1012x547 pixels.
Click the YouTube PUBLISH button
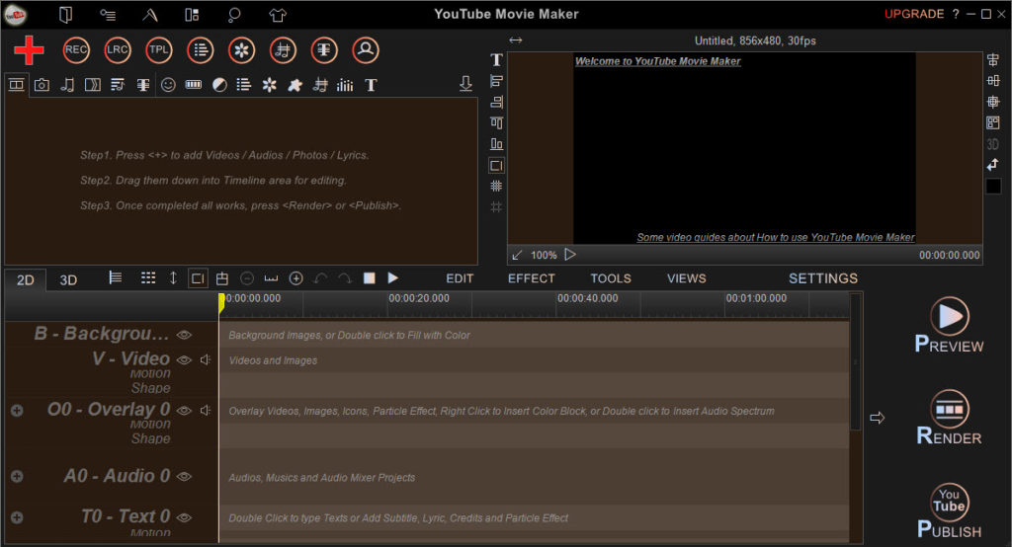[949, 510]
